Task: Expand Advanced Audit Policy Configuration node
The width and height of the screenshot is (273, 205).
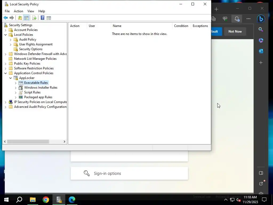Action: [x=5, y=107]
